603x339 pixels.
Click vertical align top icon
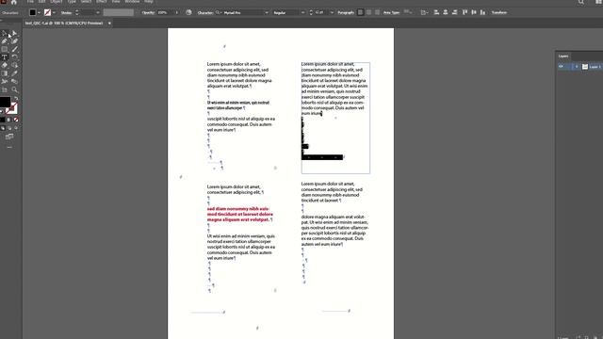(x=464, y=12)
